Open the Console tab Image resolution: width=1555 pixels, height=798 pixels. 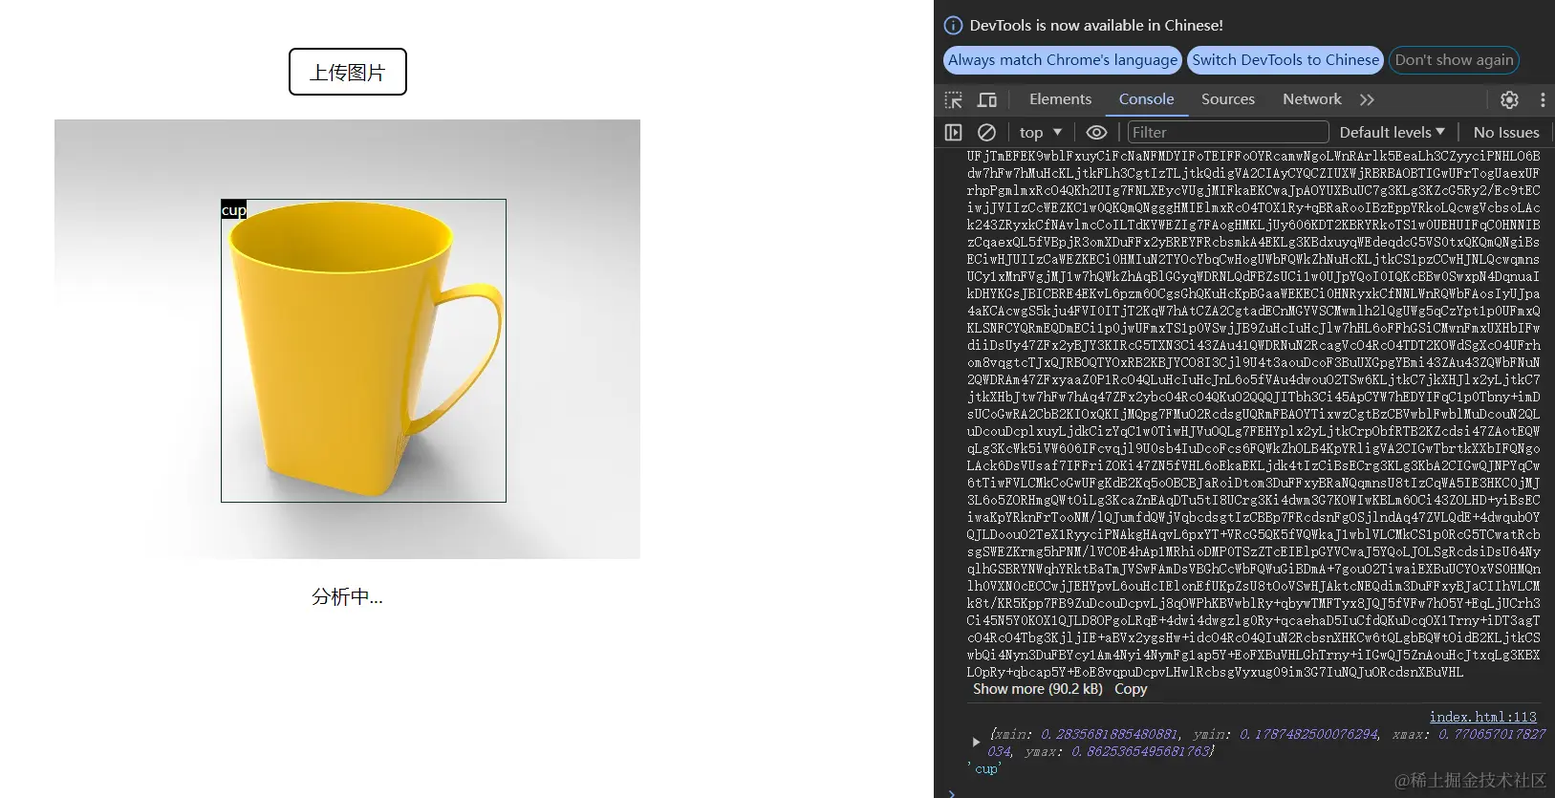coord(1146,99)
